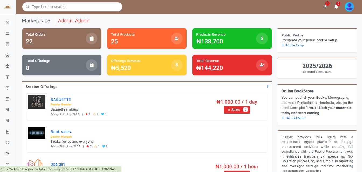
Task: Click the BAGUETTE offering thumbnail image
Action: pyautogui.click(x=37, y=101)
